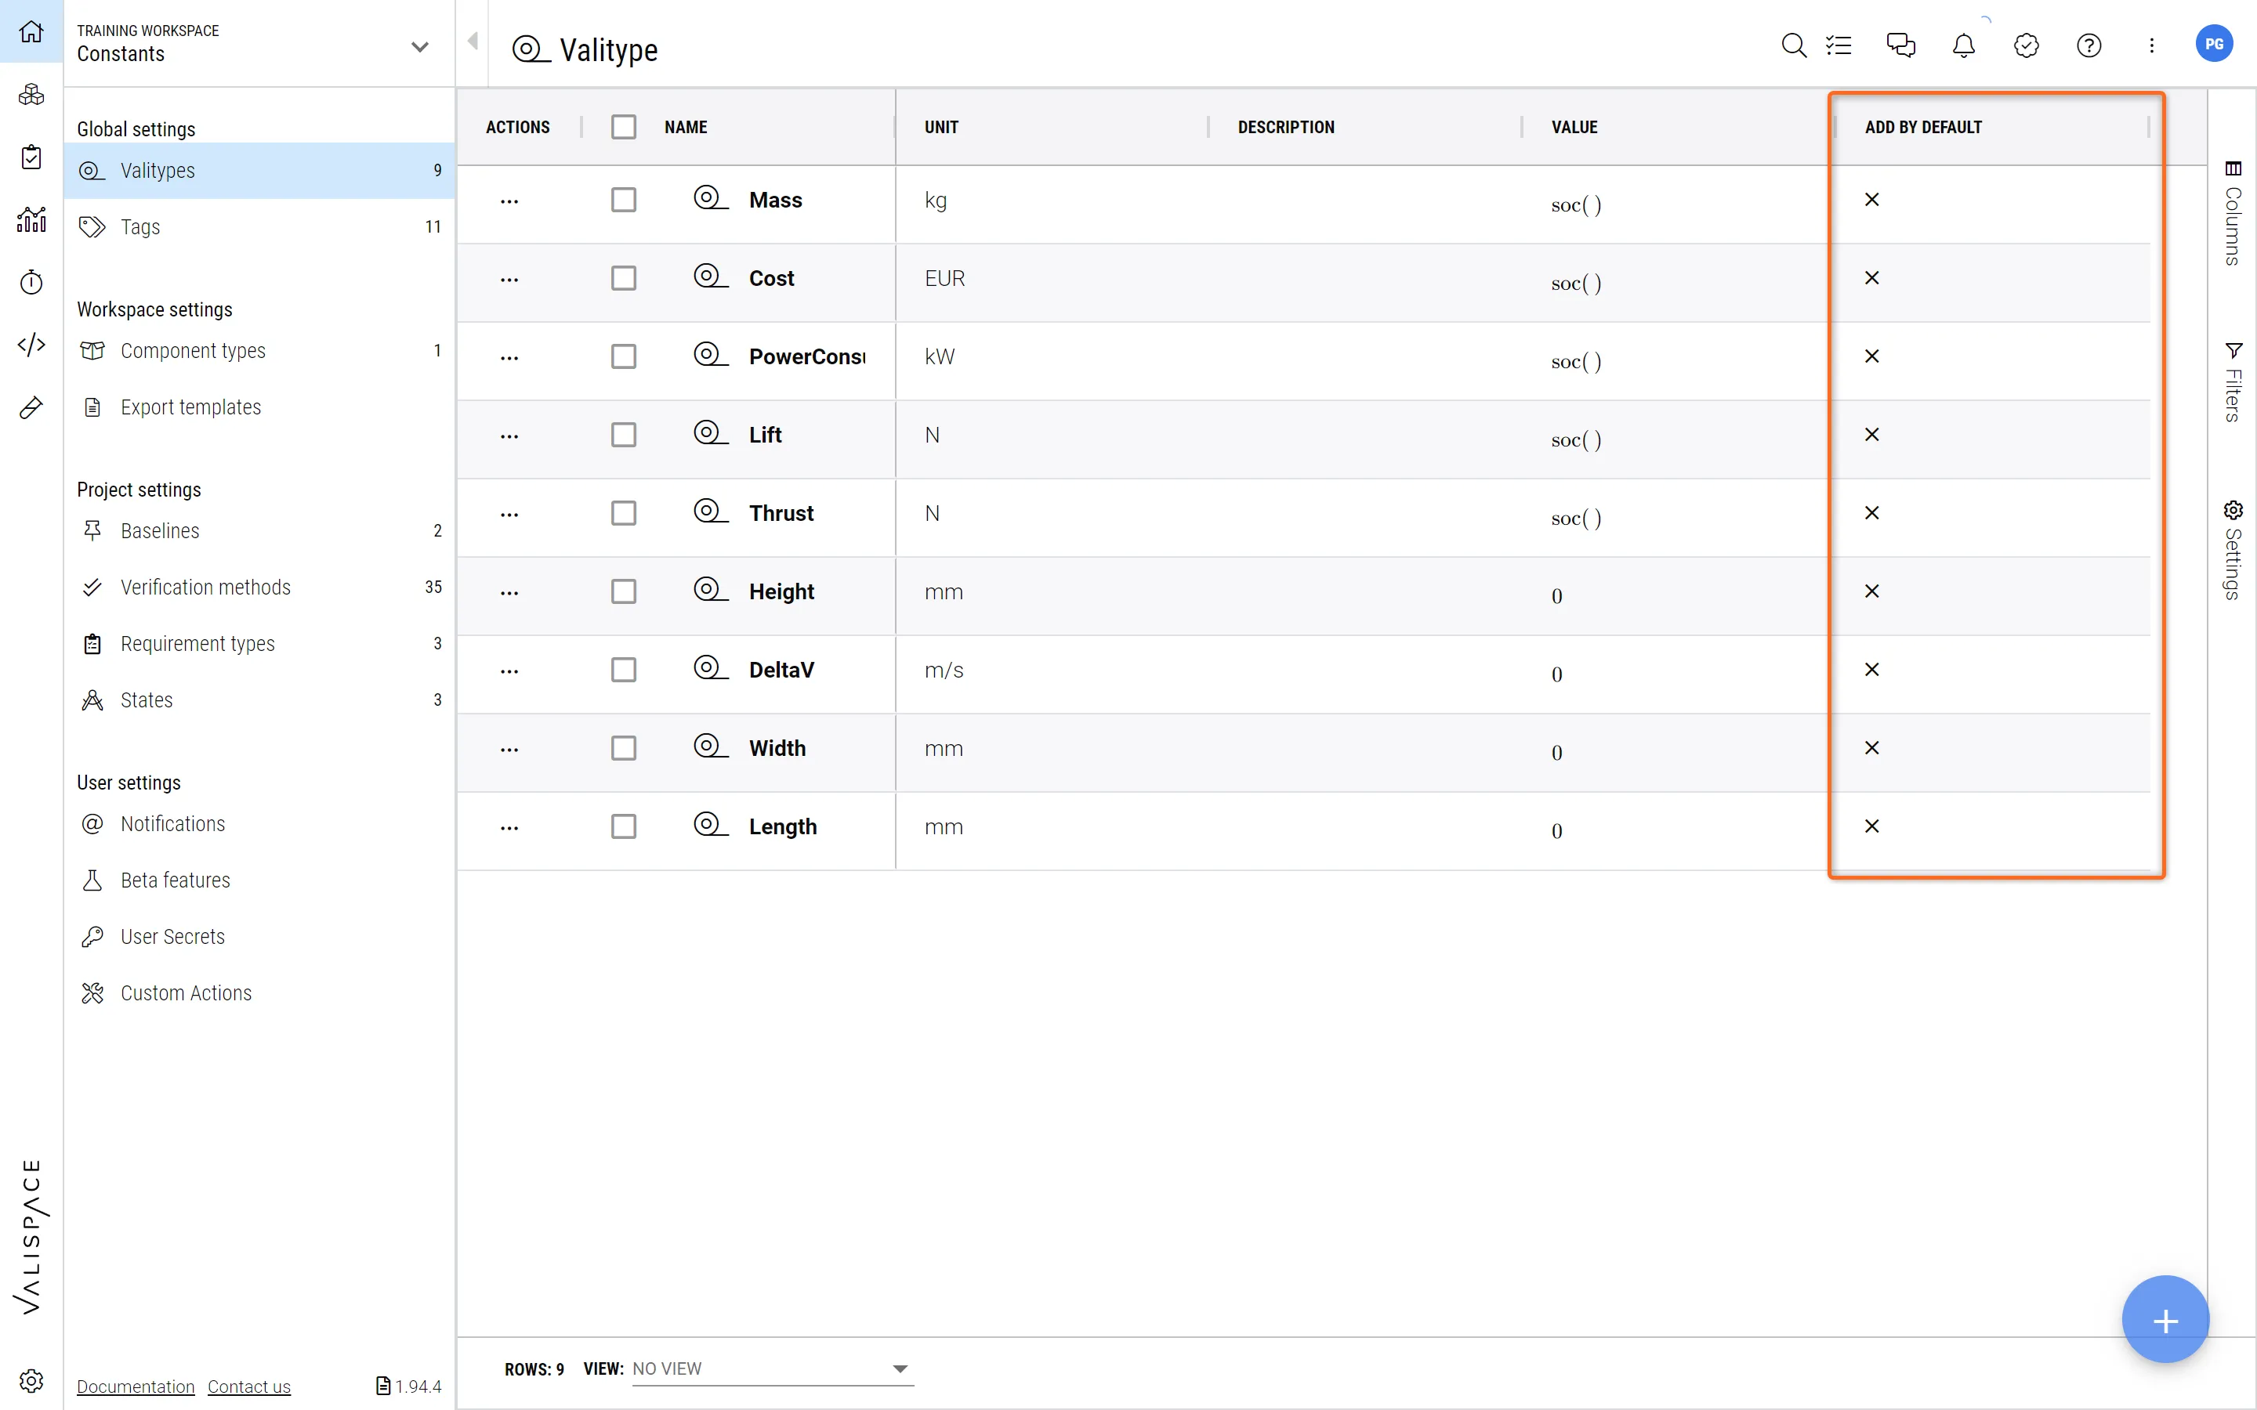Open the help question mark icon
The width and height of the screenshot is (2257, 1410).
[x=2089, y=45]
